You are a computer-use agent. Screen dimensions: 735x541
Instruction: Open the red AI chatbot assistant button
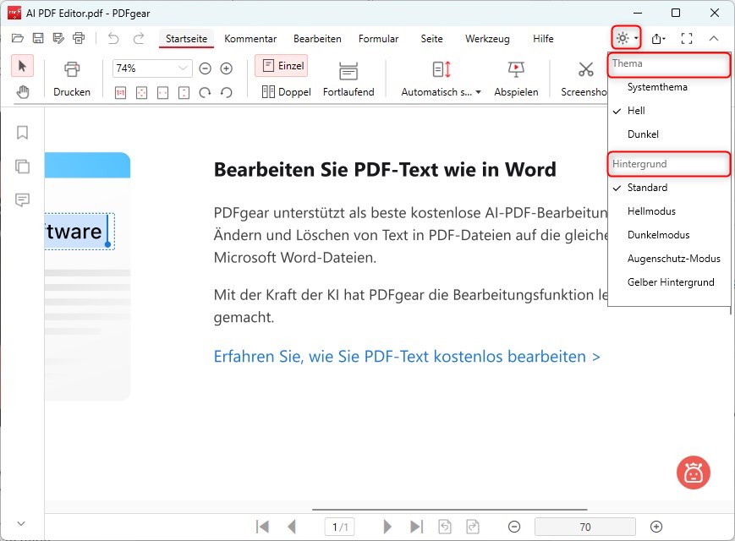694,473
